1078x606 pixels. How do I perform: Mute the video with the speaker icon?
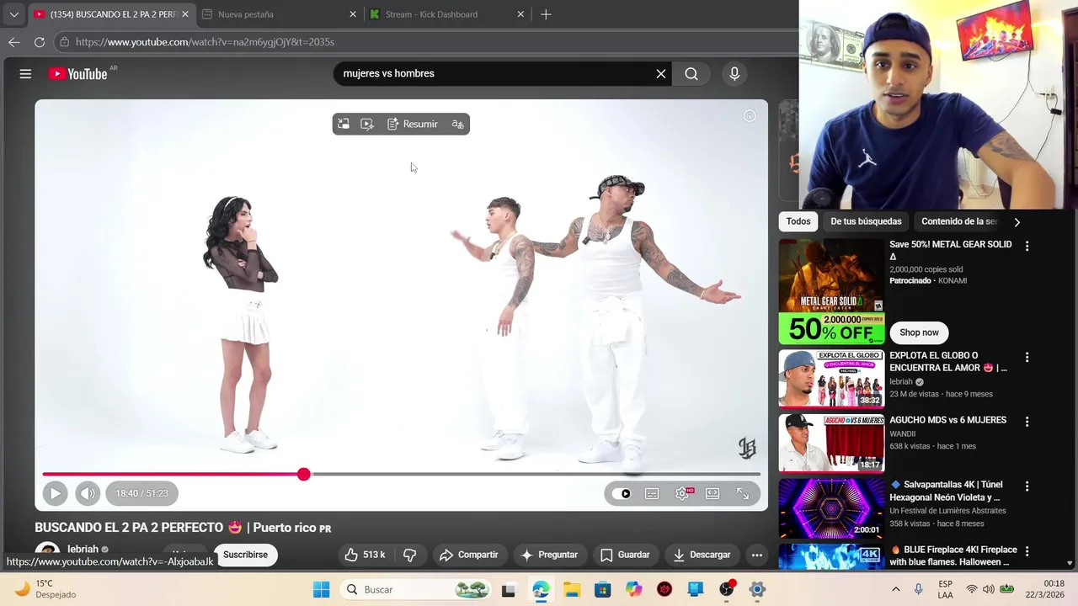[88, 493]
